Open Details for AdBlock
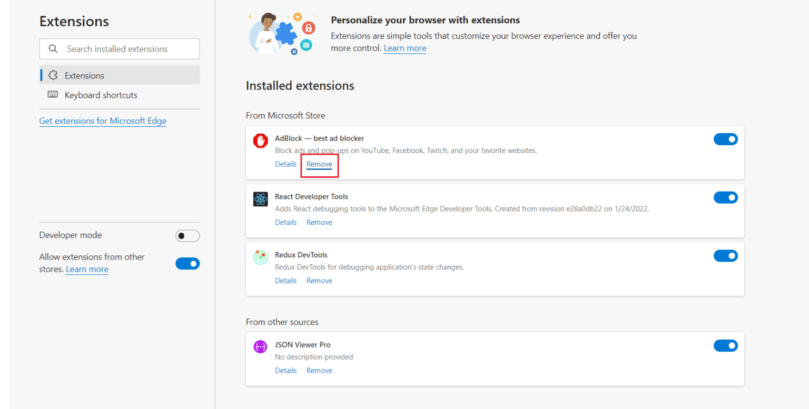 tap(286, 164)
